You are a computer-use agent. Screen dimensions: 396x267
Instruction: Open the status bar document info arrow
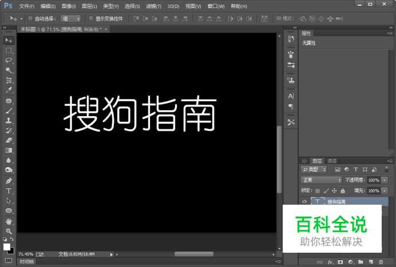[x=112, y=254]
